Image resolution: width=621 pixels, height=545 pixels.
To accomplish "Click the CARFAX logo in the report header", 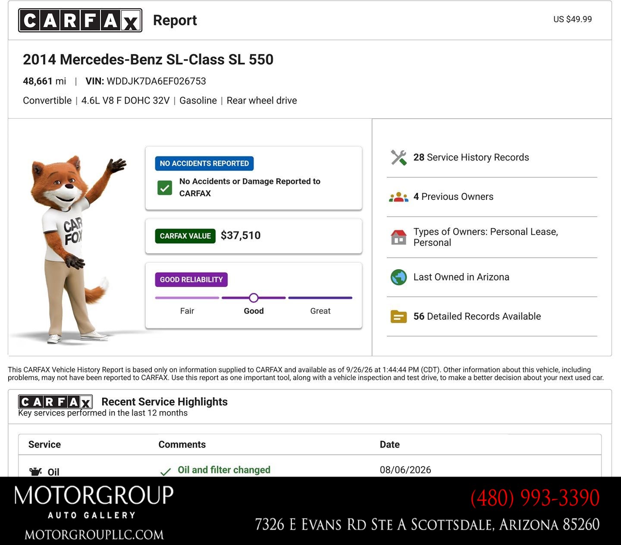I will (x=80, y=20).
